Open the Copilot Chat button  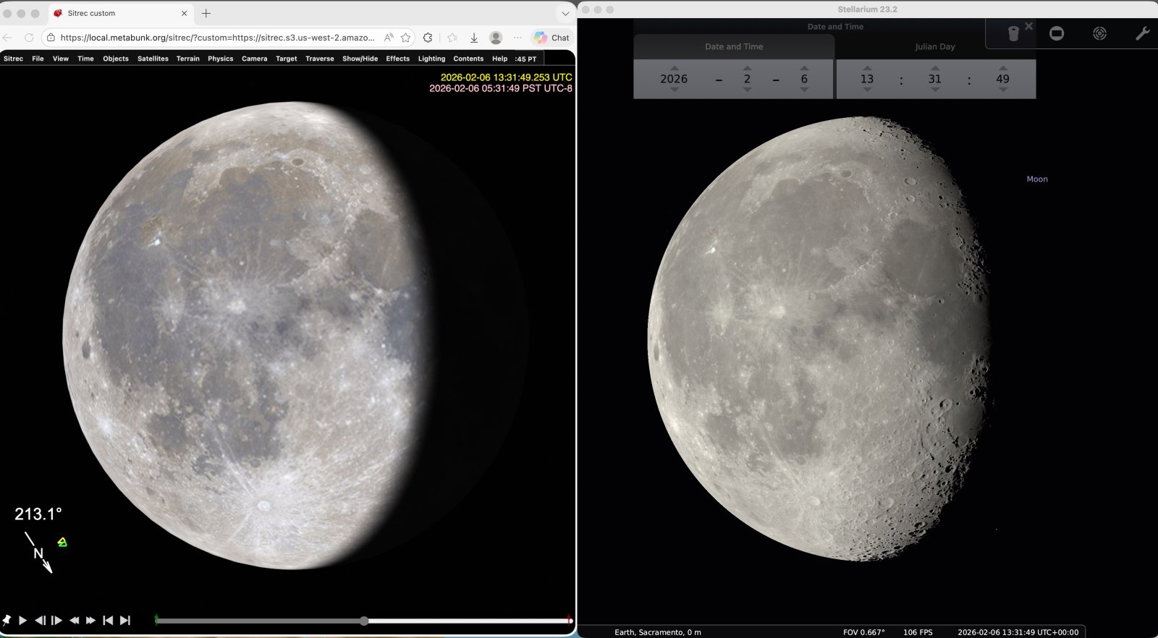point(551,38)
